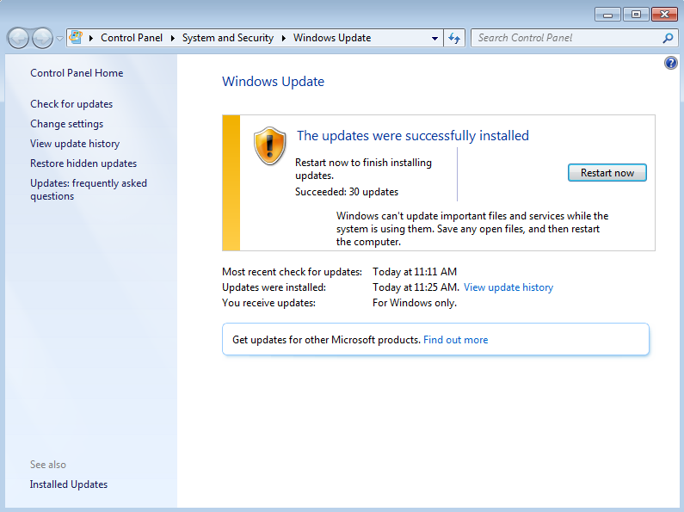Click the Forward navigation arrow button
The height and width of the screenshot is (512, 684).
pyautogui.click(x=42, y=38)
